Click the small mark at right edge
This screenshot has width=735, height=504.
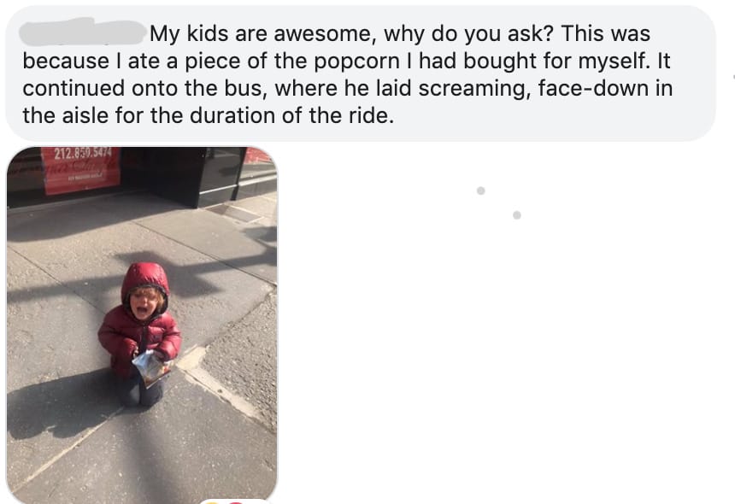[x=733, y=76]
